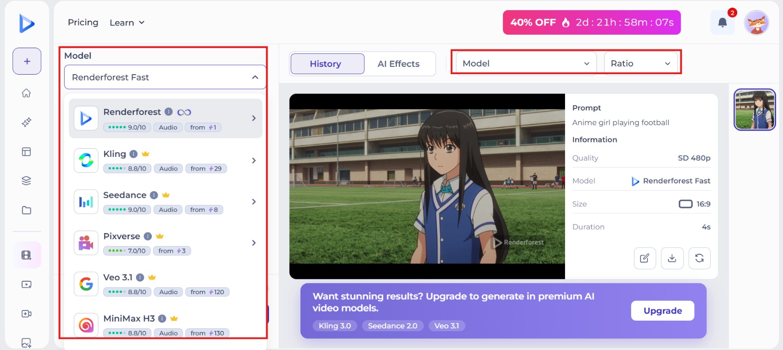Click the plus create-new button
The height and width of the screenshot is (350, 783).
coord(27,61)
